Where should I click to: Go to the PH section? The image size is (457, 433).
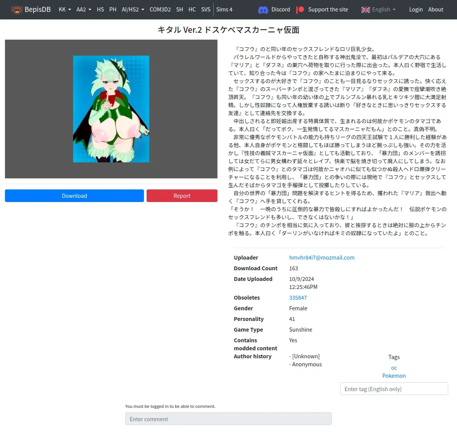113,10
